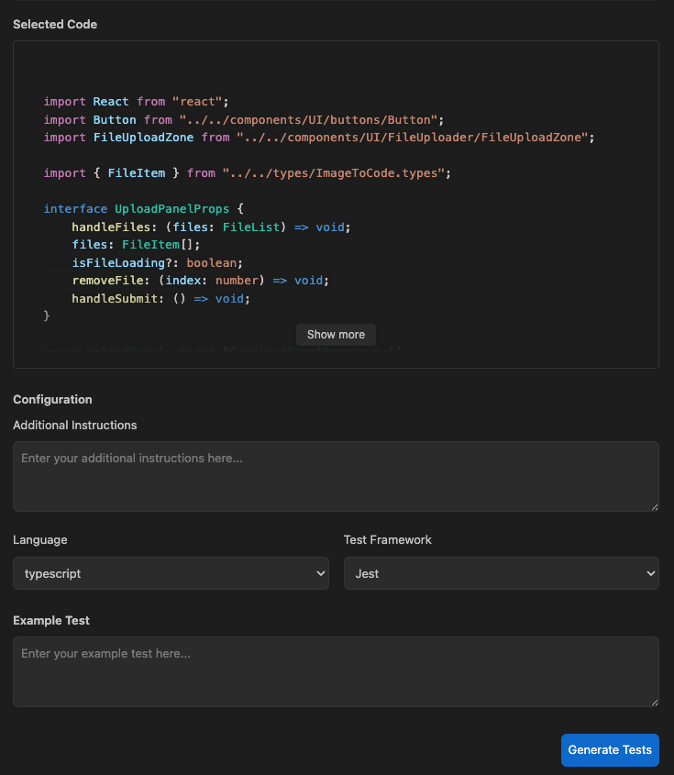This screenshot has height=775, width=674.
Task: Click the 'Example Test' label
Action: click(x=51, y=620)
